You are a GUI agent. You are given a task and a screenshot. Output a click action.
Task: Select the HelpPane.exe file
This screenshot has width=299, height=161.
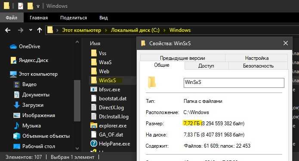(114, 144)
